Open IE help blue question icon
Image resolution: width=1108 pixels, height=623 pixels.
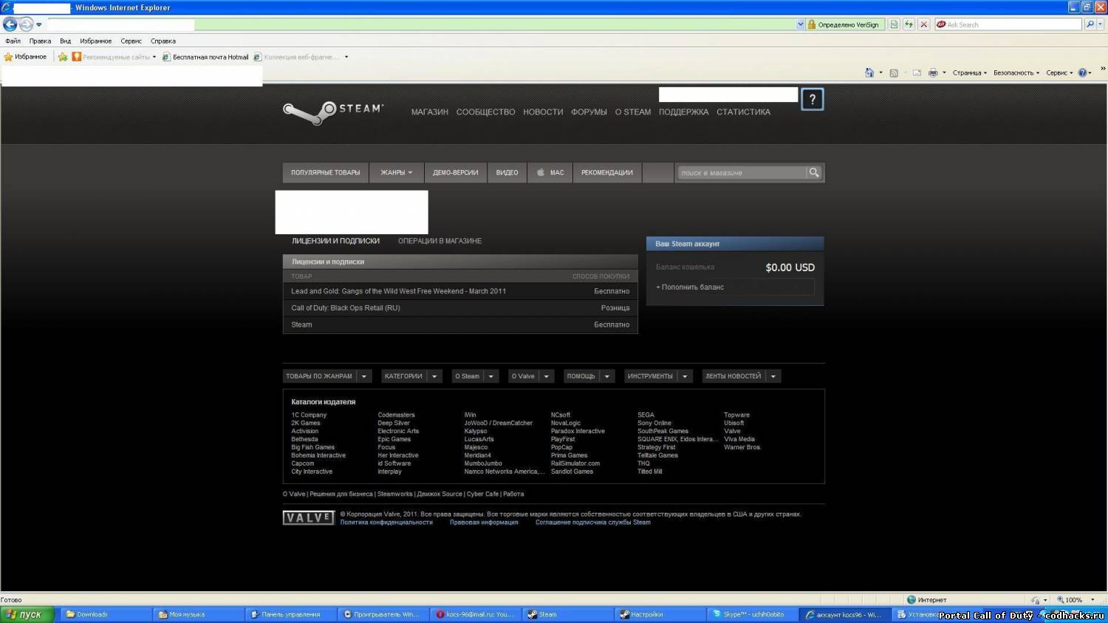click(x=1082, y=72)
